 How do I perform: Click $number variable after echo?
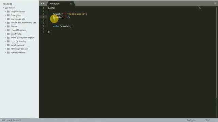pos(65,26)
